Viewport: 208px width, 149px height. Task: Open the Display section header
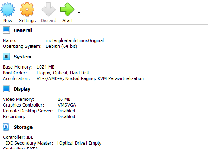tap(22, 89)
